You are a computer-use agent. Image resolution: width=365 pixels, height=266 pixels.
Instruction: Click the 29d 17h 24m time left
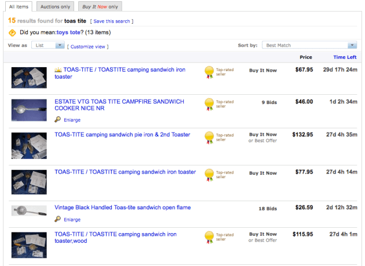(340, 69)
